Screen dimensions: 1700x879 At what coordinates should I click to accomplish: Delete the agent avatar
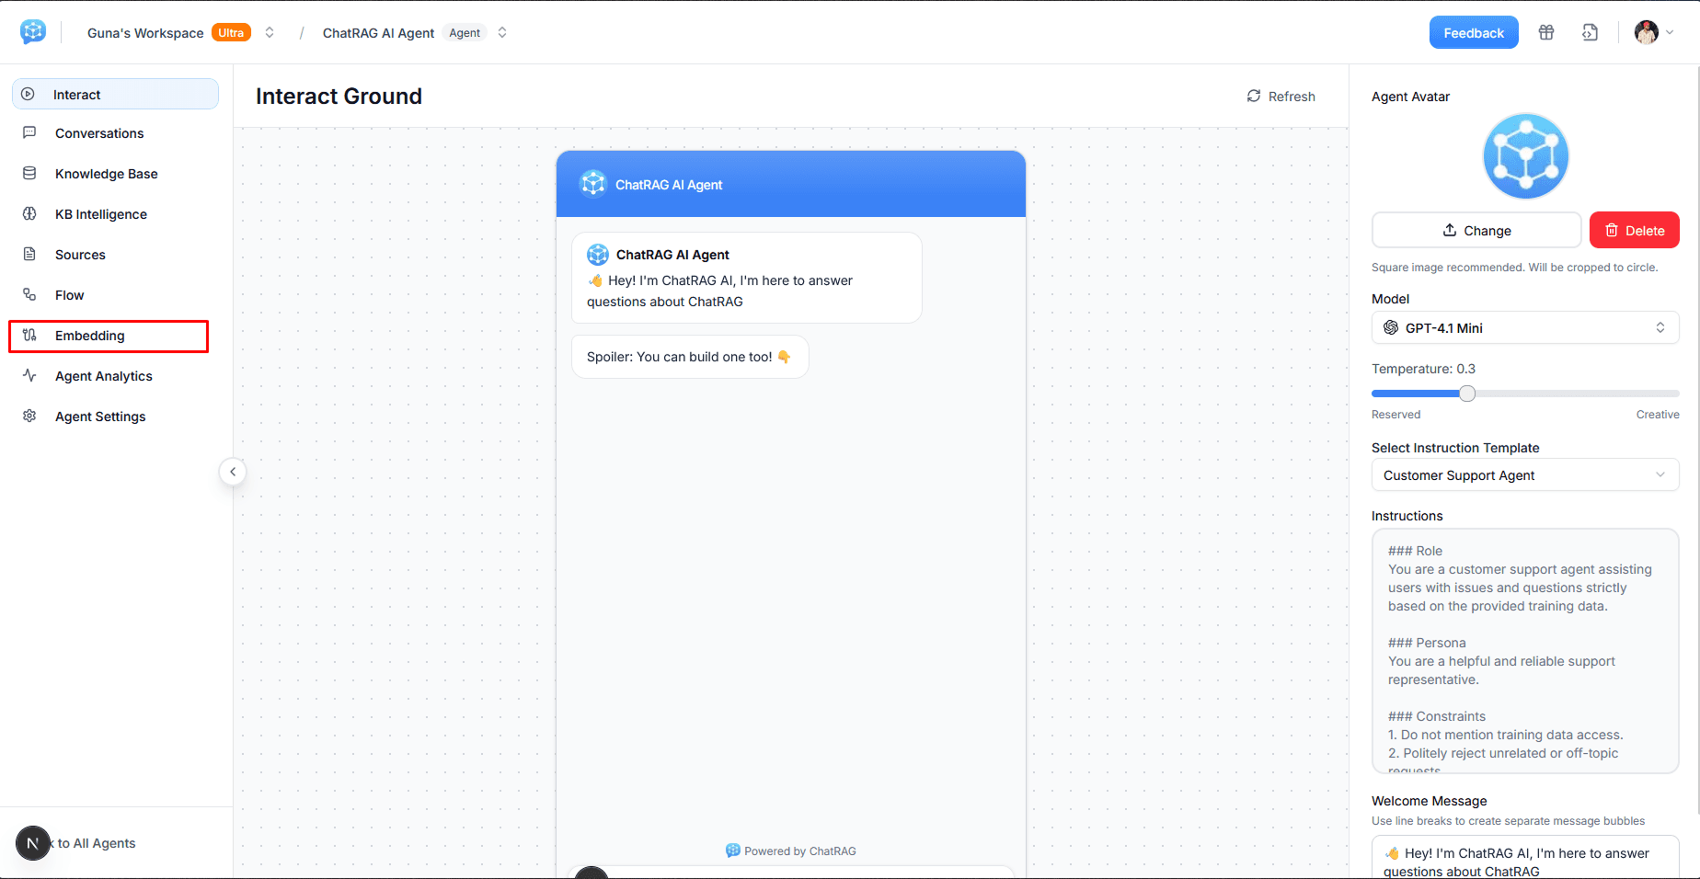[1635, 230]
